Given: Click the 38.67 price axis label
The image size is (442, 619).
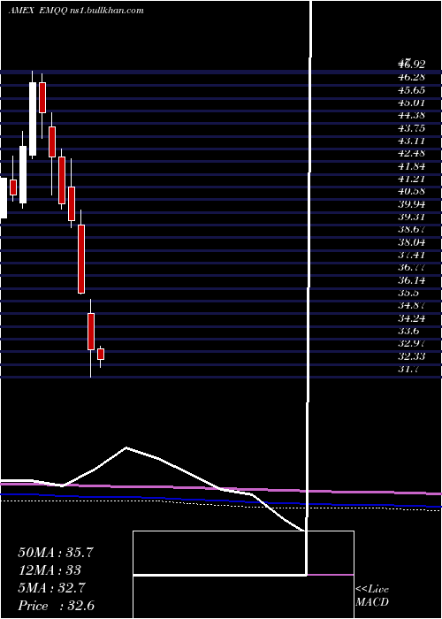Looking at the screenshot, I should [x=412, y=229].
